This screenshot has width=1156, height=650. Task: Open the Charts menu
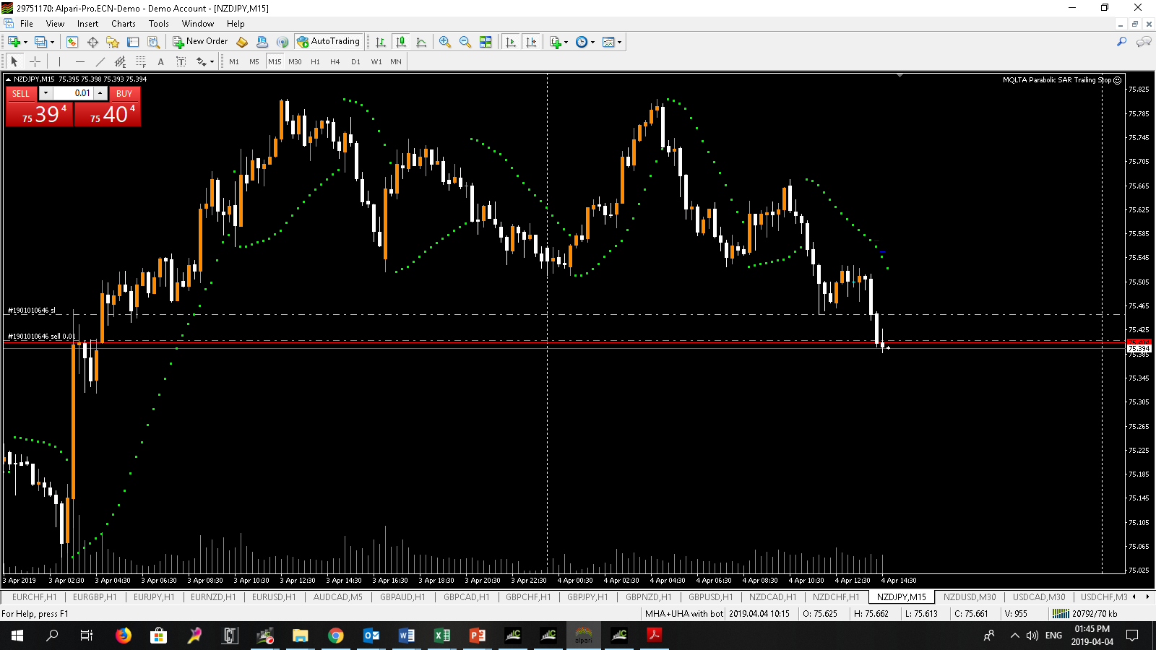click(x=124, y=24)
